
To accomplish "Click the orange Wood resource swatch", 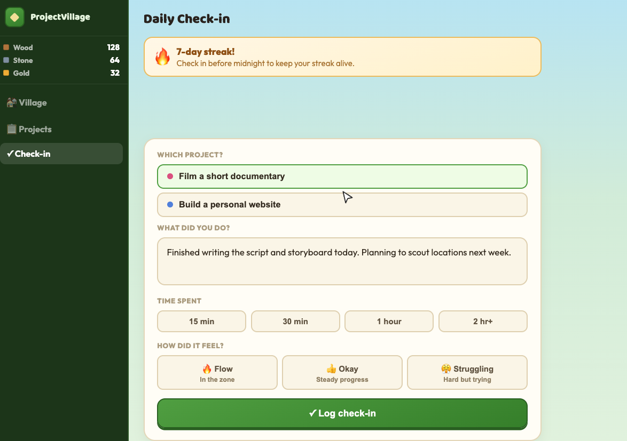I will (6, 47).
